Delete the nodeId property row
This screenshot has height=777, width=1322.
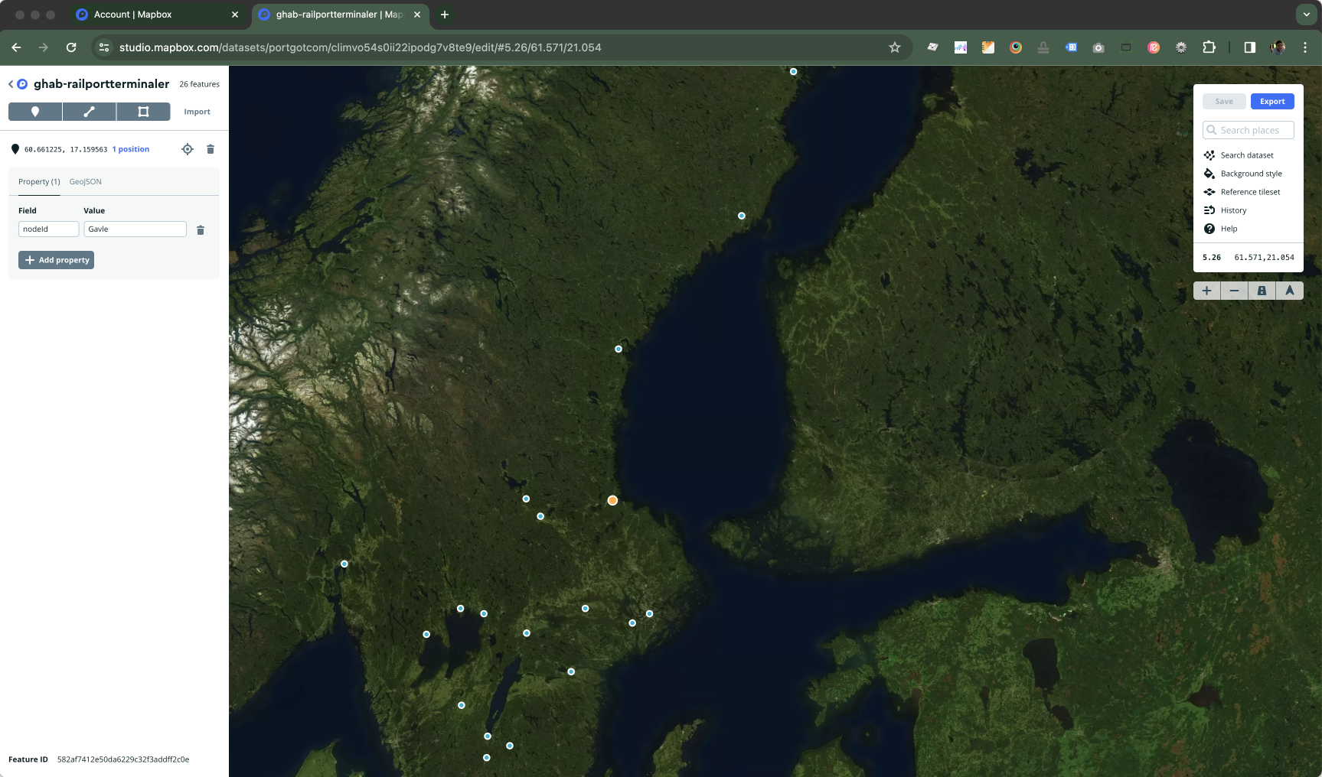(x=201, y=230)
